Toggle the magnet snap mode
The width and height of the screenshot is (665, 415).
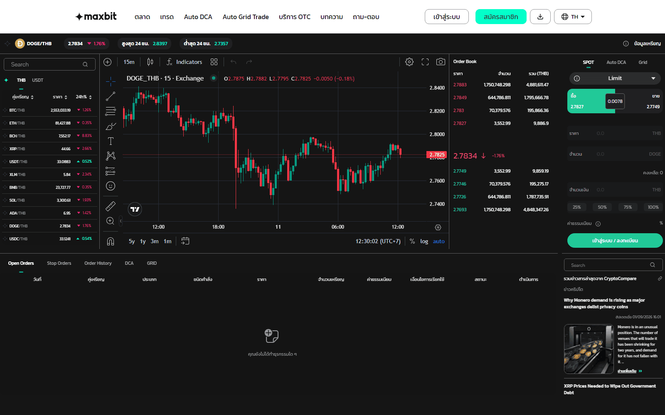[111, 241]
